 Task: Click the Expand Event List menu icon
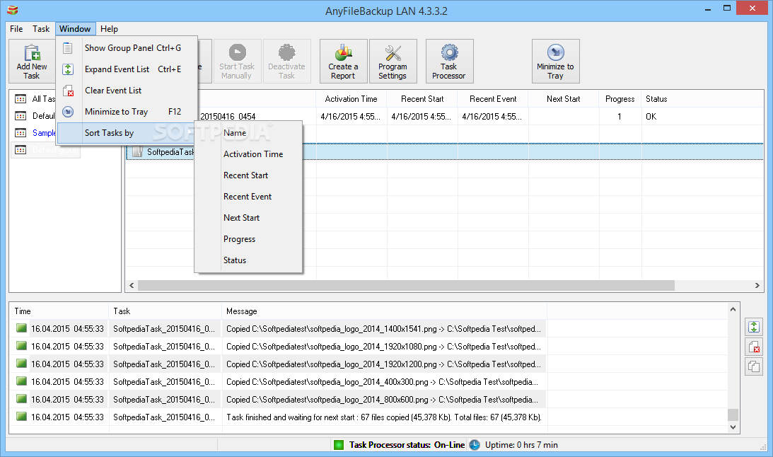tap(68, 69)
